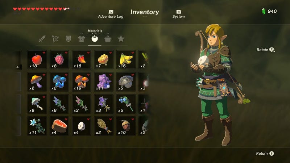The width and height of the screenshot is (290, 163).
Task: Open the Food cooking pot category
Action: [108, 39]
